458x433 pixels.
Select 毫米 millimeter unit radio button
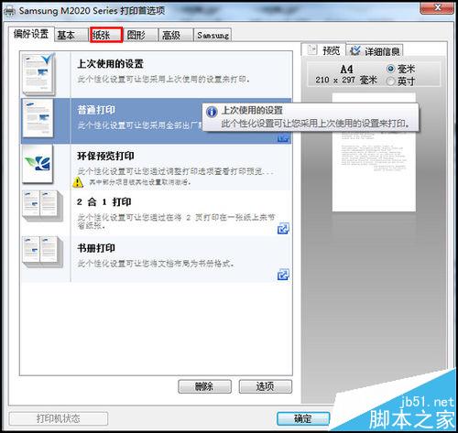[390, 69]
